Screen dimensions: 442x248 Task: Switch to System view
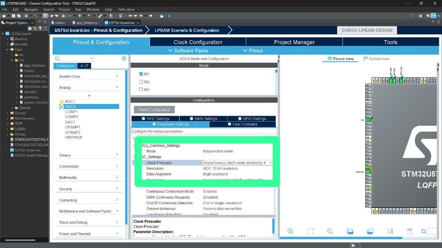376,58
